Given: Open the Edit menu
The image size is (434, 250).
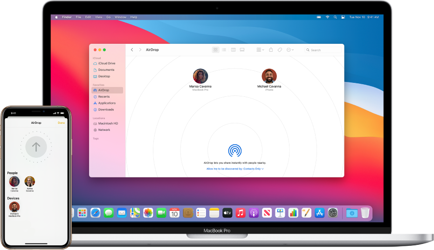Looking at the screenshot, I should tap(88, 17).
